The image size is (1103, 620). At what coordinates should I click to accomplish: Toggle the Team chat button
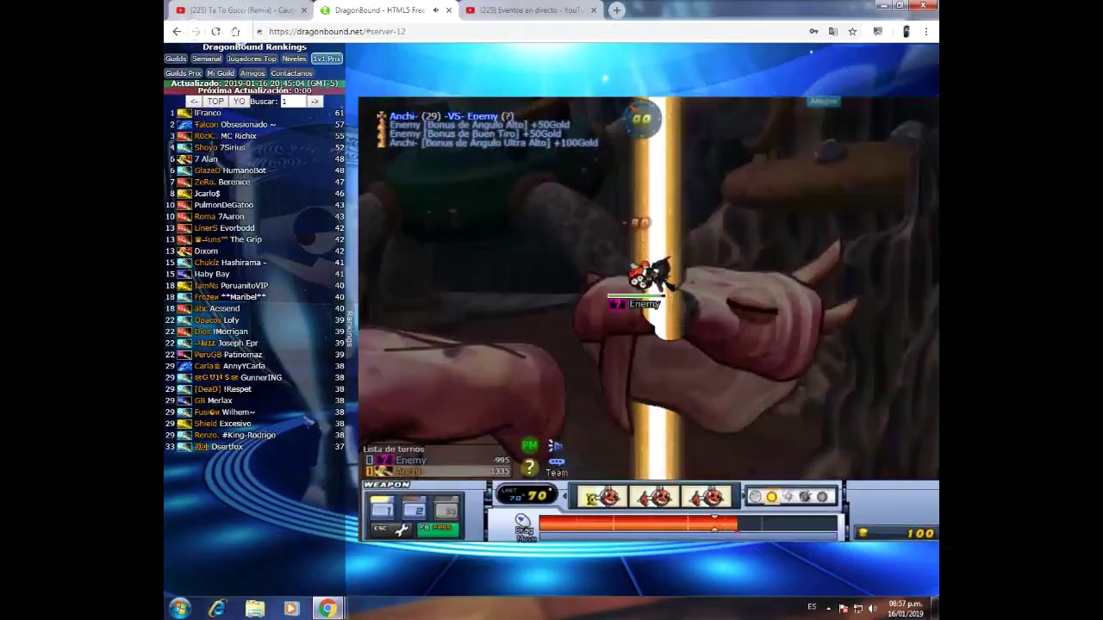pyautogui.click(x=557, y=468)
